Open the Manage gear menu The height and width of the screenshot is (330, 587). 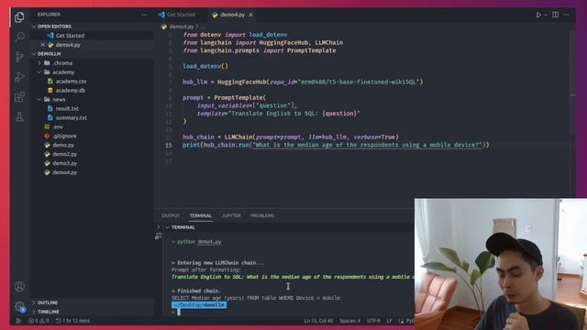coord(19,306)
